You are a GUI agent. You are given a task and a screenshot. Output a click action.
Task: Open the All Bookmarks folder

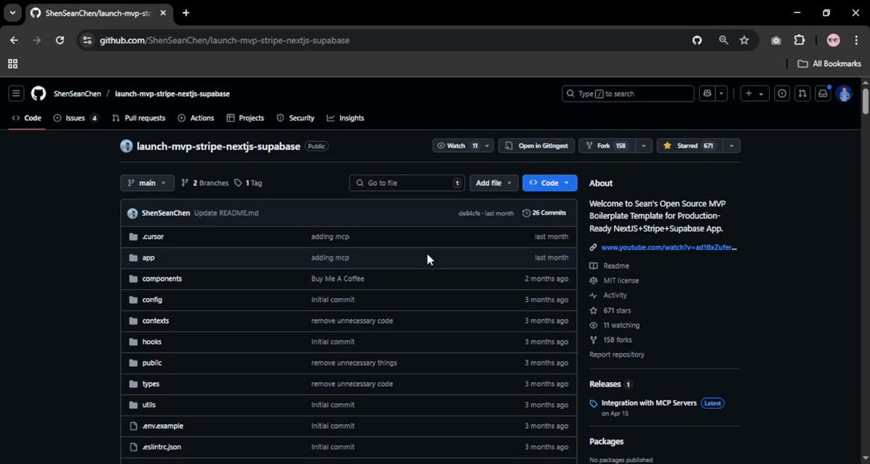click(829, 64)
